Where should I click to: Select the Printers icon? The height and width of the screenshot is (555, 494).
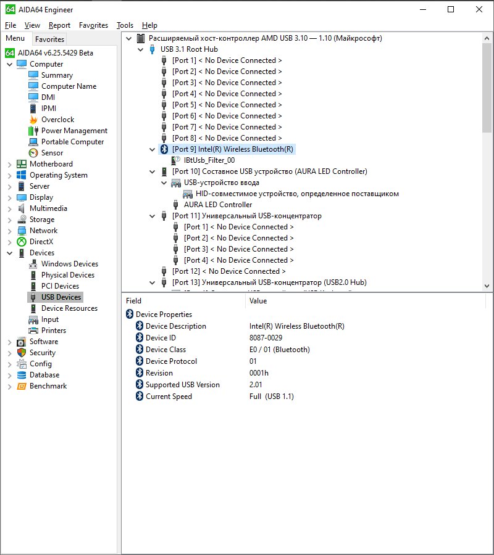pos(33,331)
